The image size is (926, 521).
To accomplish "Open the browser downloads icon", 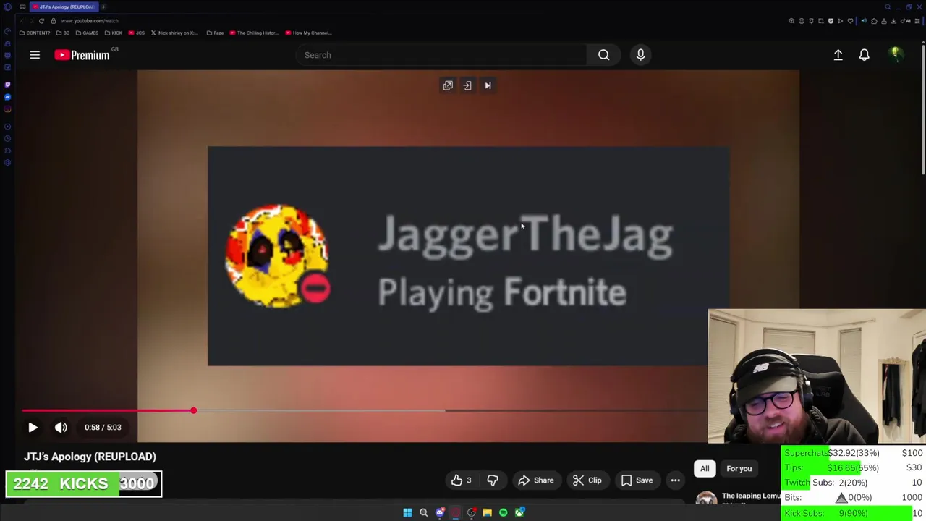I will click(x=893, y=21).
